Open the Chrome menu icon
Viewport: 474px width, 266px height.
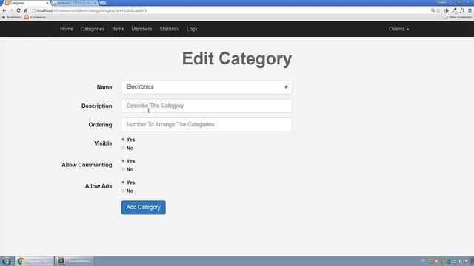[470, 10]
